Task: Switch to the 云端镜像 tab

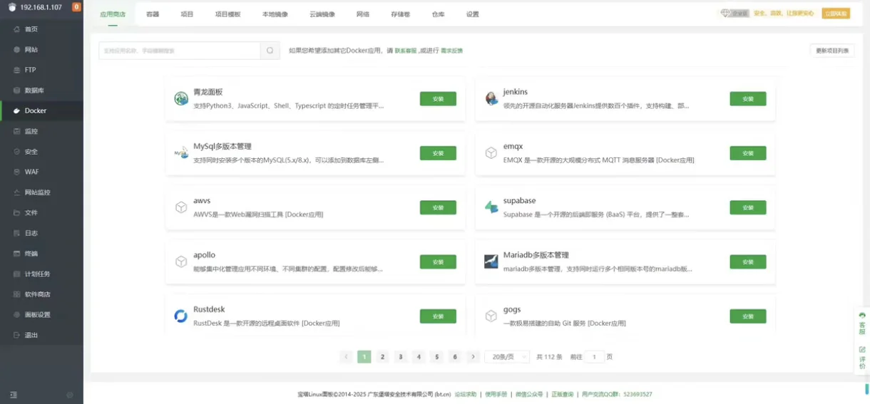Action: click(322, 14)
